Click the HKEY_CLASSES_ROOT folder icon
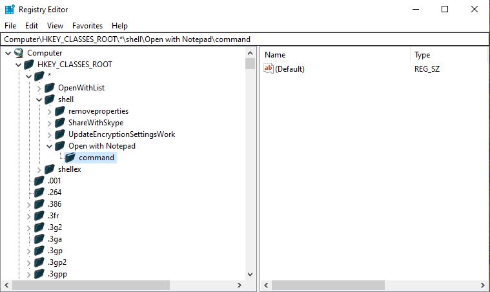490x292 pixels. tap(29, 65)
